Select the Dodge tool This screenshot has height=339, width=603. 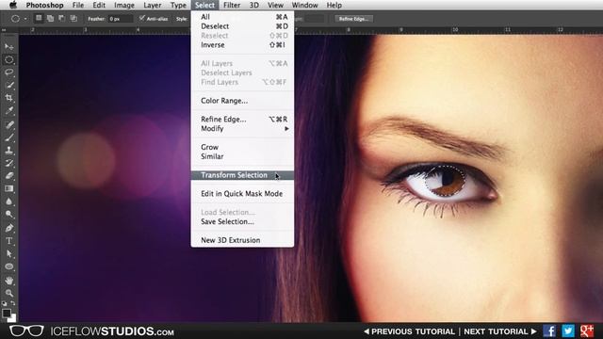tap(9, 215)
